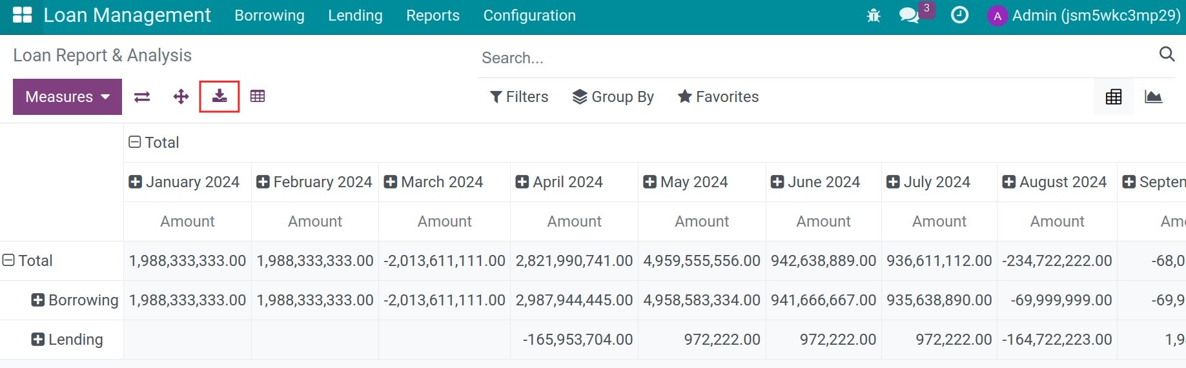Click Borrowing cell 2,987,944,445.00
Screen dimensions: 1186x368
(x=574, y=300)
